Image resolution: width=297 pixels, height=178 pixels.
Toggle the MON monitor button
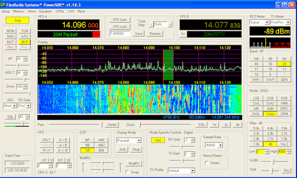pos(11,31)
